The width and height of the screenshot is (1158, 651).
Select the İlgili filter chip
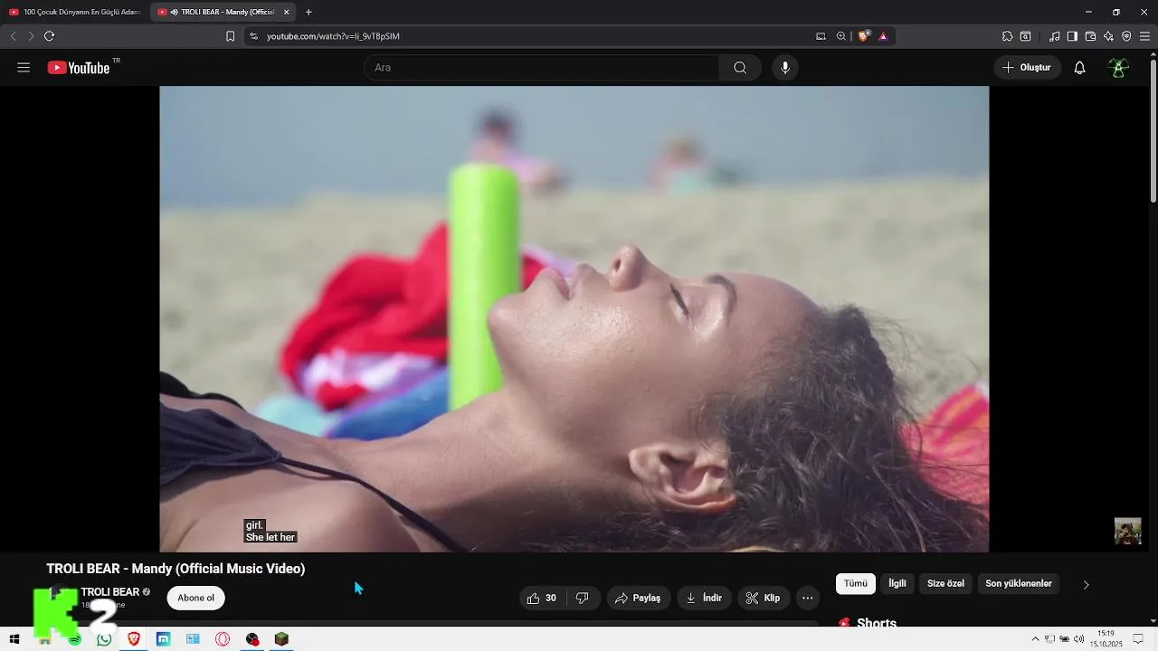897,584
